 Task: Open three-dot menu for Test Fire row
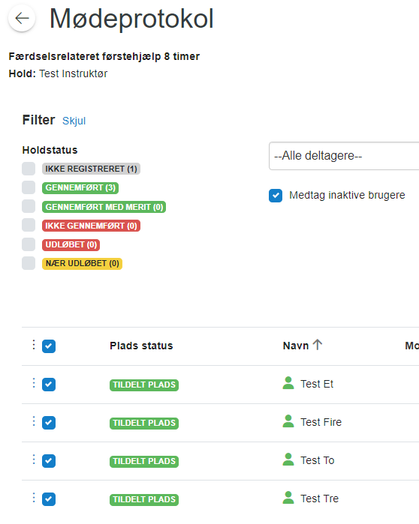click(34, 421)
